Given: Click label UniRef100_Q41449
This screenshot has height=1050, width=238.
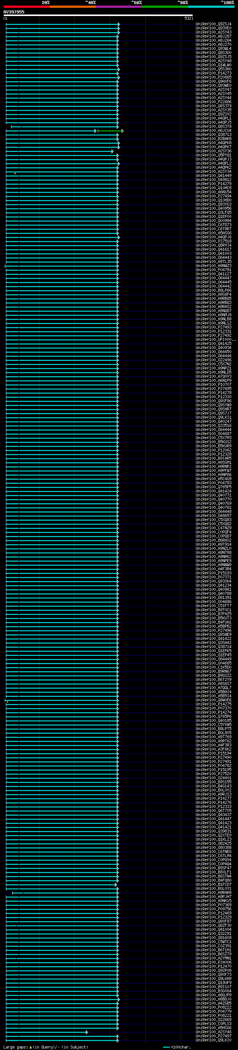Looking at the screenshot, I should point(213,176).
